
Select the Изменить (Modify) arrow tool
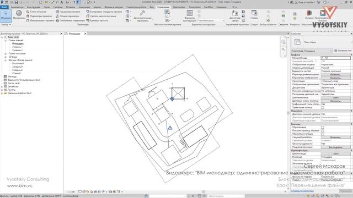click(x=6, y=16)
